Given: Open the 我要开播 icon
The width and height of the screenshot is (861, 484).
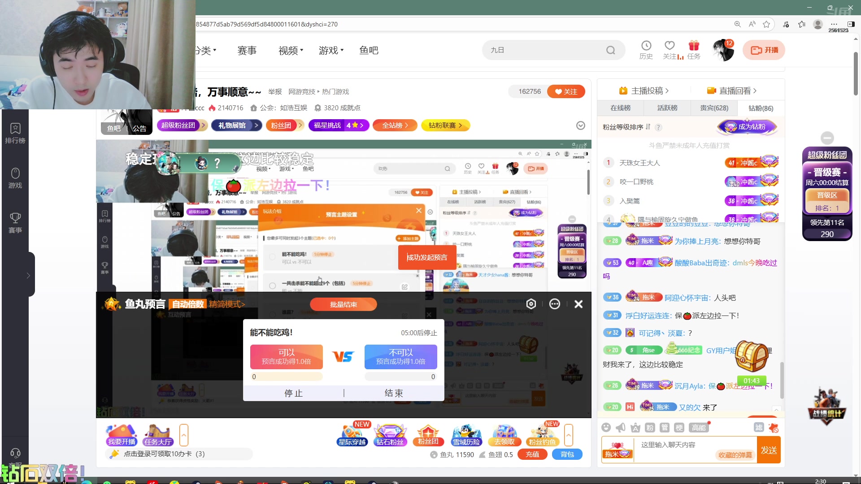Looking at the screenshot, I should (x=121, y=435).
